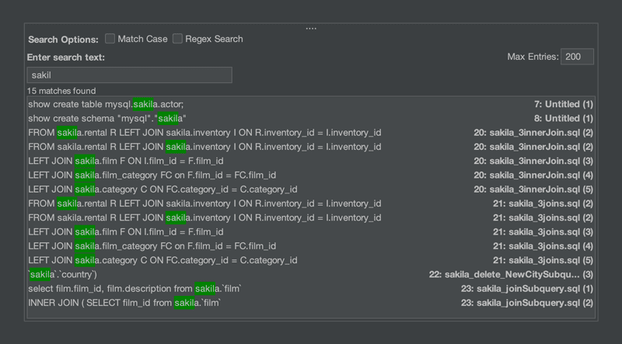Screen dimensions: 622x344
Task: Open '20: sakila_3innerJoin.sql (3)' result
Action: [533, 161]
